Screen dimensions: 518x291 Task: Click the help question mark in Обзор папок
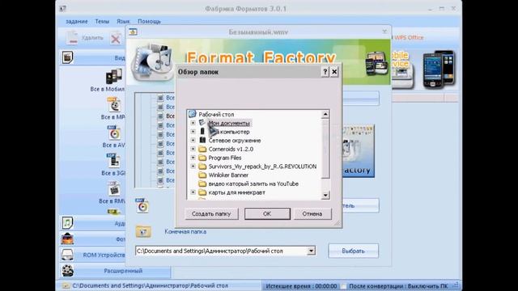[x=325, y=72]
